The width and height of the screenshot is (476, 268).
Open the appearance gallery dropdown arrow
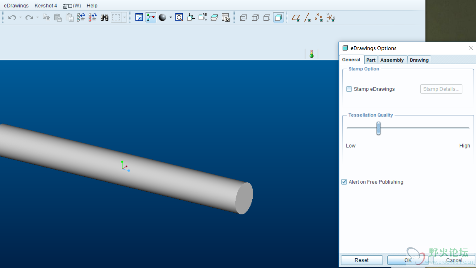170,17
